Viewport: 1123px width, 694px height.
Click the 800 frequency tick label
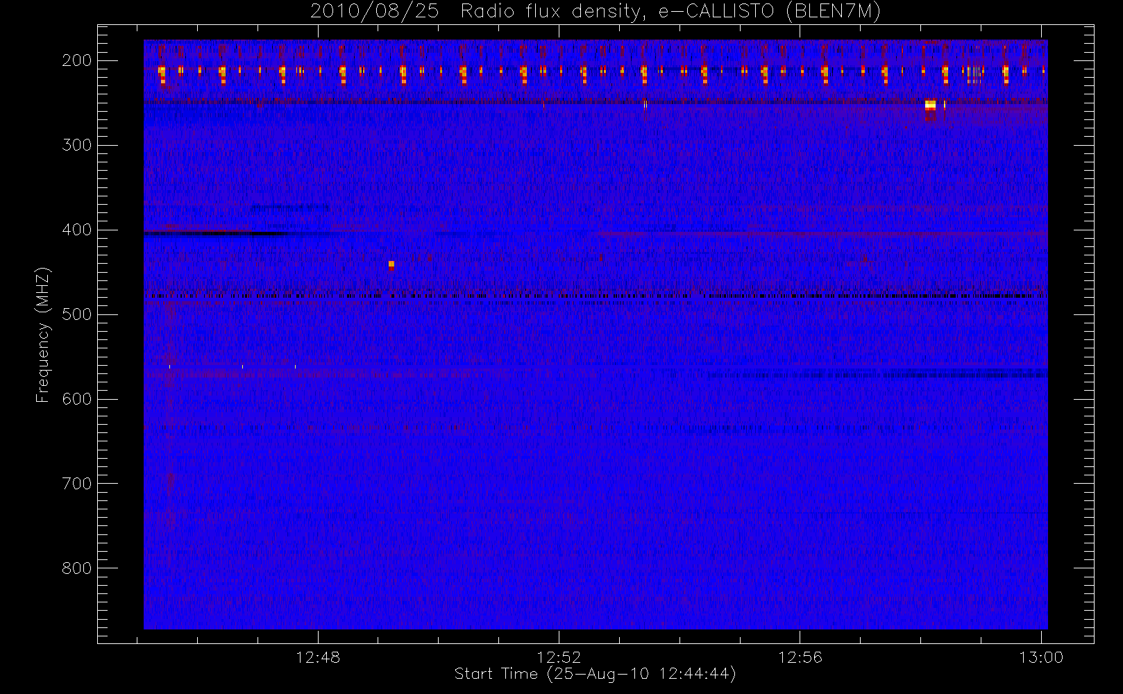tap(77, 568)
